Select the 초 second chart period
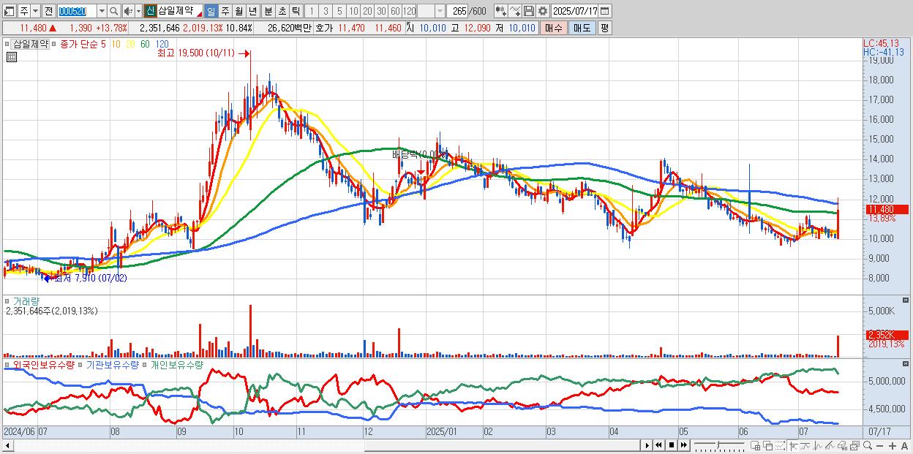 pyautogui.click(x=282, y=11)
